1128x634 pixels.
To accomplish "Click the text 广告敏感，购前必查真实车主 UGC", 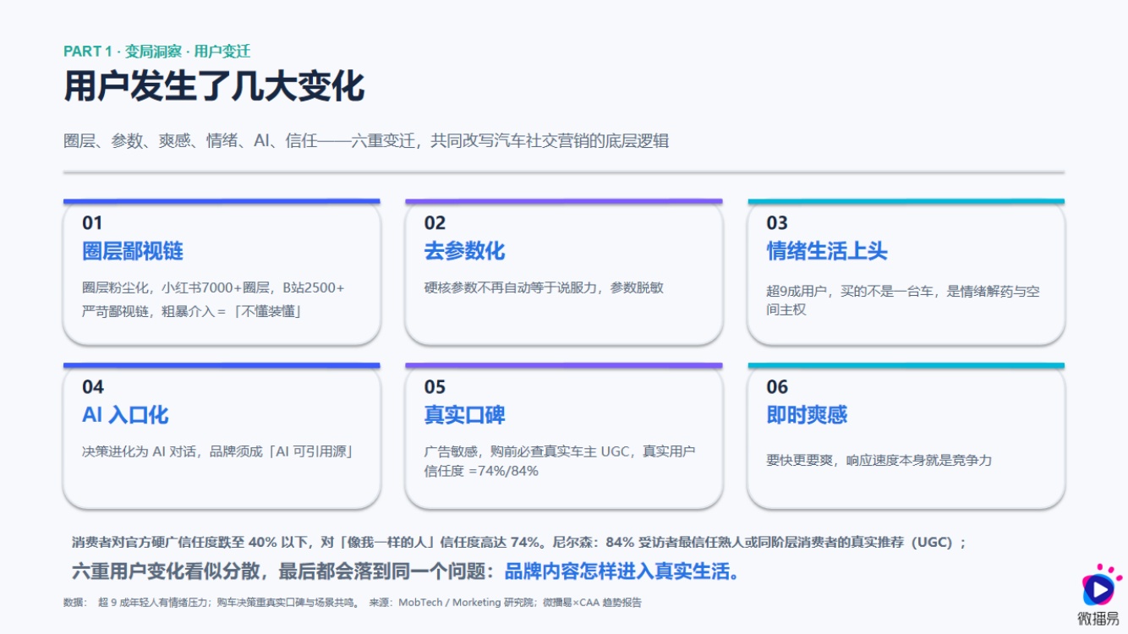I will (x=560, y=461).
